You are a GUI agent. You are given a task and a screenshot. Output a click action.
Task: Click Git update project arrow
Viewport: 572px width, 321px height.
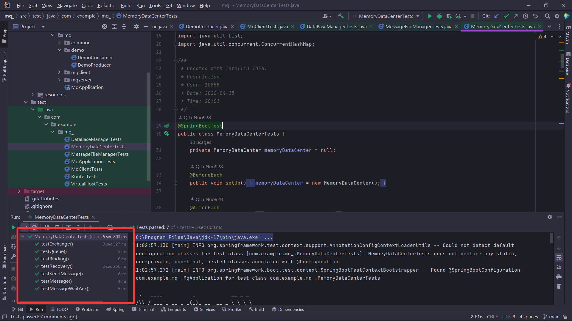(x=496, y=16)
